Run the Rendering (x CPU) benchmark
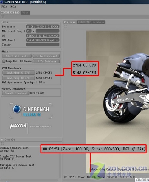The width and height of the screenshot is (149, 182). point(18,78)
